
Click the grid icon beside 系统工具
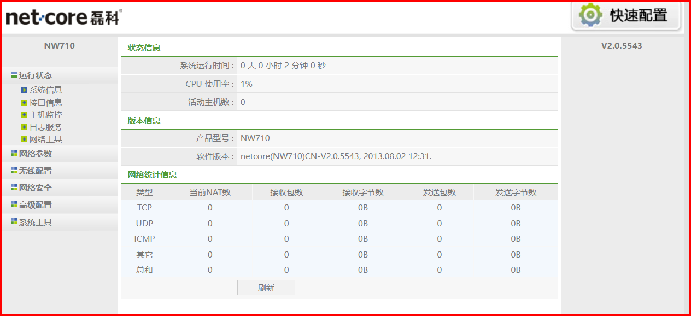(x=14, y=222)
